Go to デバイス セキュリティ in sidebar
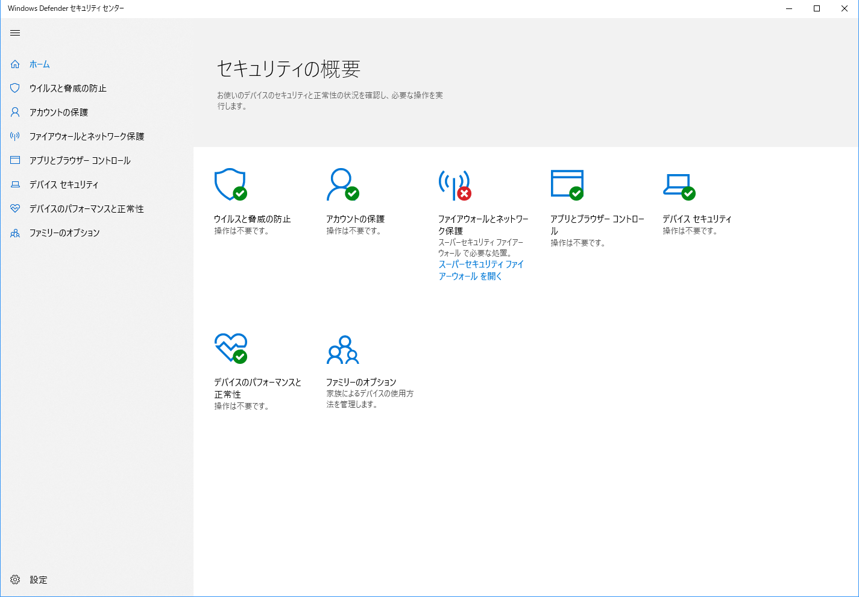The image size is (859, 597). [64, 184]
